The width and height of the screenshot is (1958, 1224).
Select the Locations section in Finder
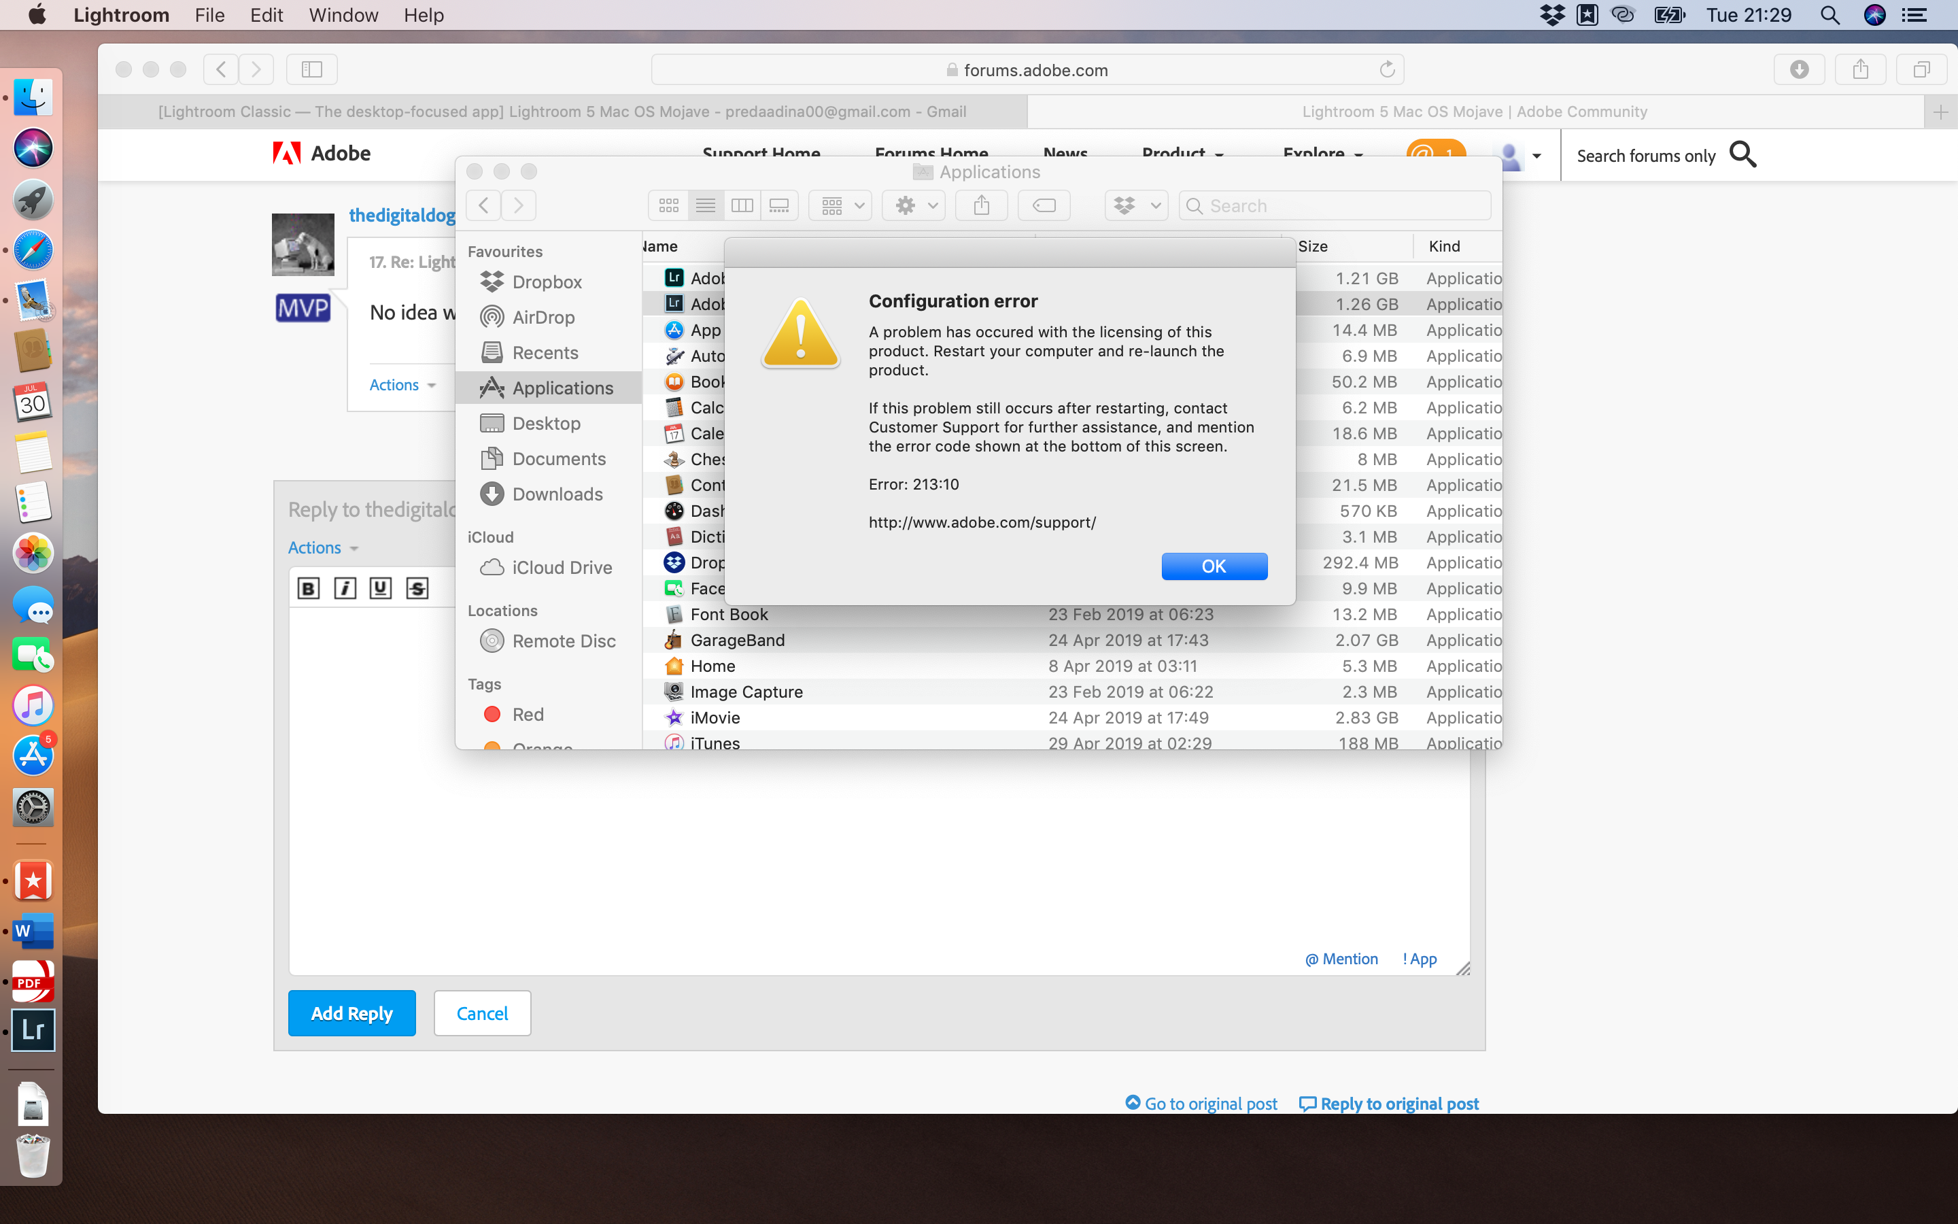503,609
